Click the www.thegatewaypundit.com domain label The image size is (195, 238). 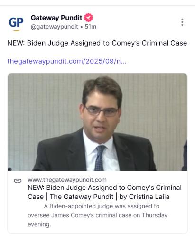pos(67,180)
